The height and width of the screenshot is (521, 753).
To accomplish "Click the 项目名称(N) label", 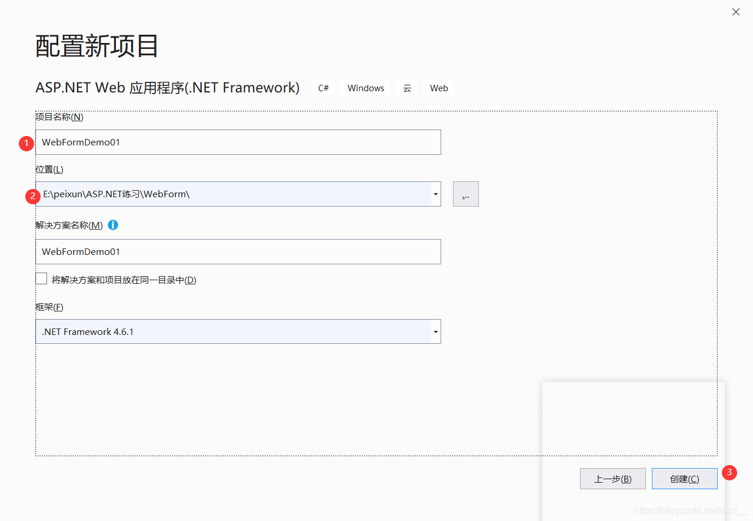I will [59, 117].
